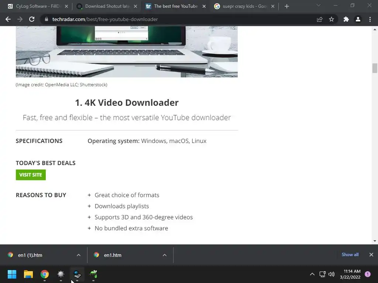Click the padlock site info icon
This screenshot has height=283, width=378.
(x=46, y=19)
